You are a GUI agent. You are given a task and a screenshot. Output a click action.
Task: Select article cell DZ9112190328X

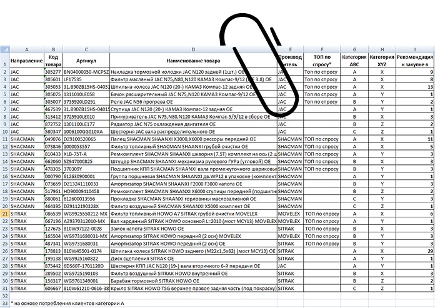click(x=86, y=207)
